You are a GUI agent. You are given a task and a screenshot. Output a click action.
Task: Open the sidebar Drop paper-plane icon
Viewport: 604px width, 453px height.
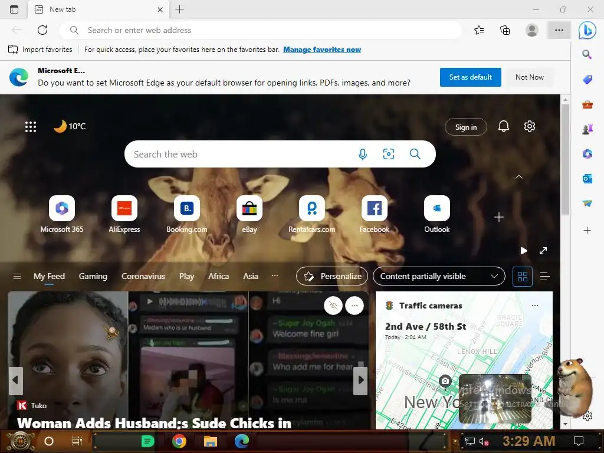(587, 203)
